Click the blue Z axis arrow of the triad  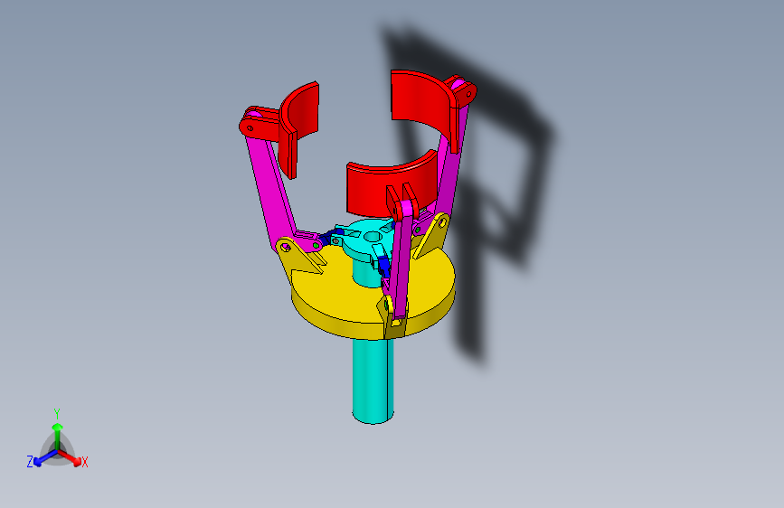click(x=44, y=458)
